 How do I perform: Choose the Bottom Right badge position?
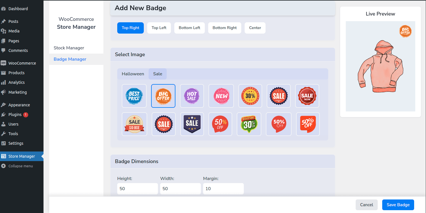[x=225, y=28]
